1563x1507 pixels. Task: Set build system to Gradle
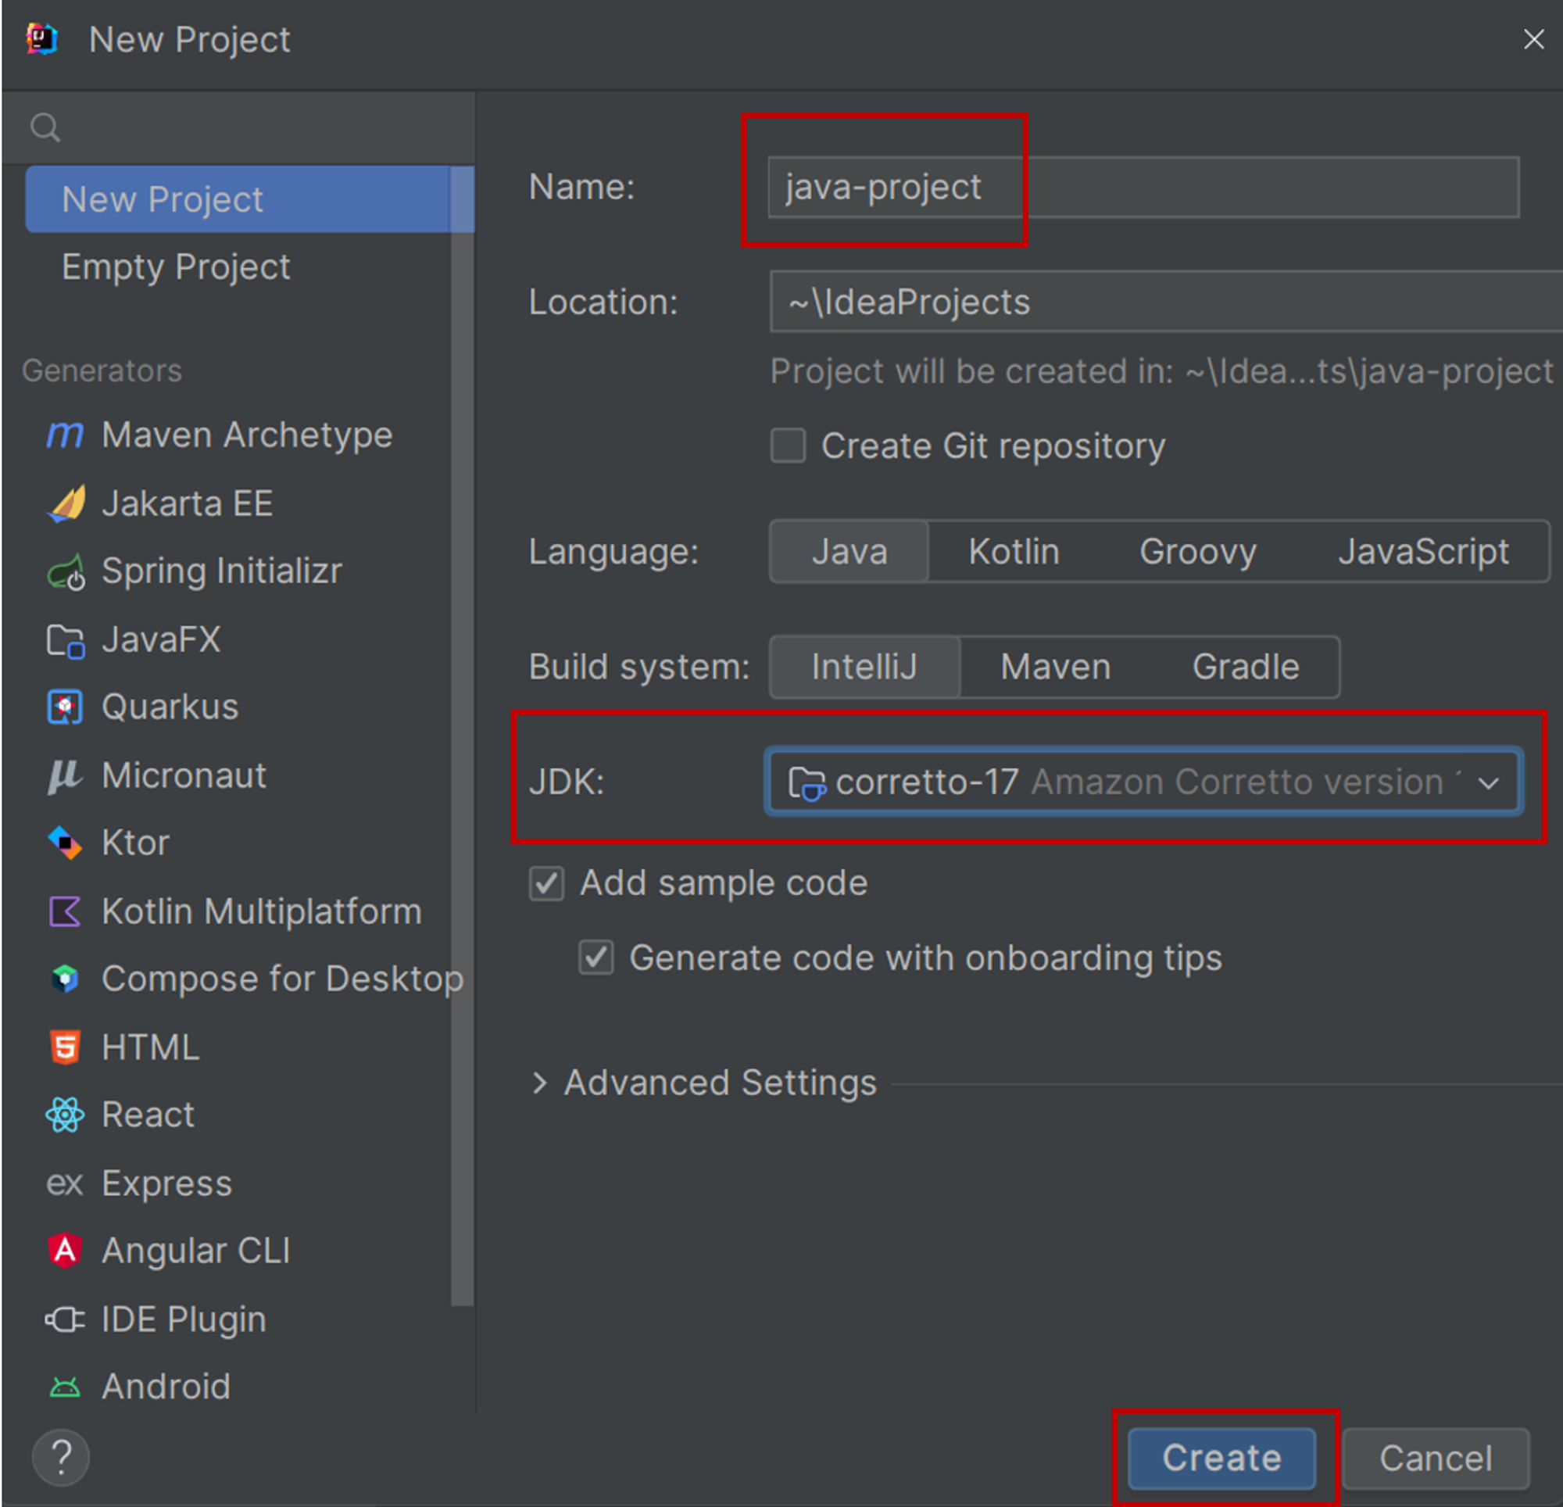pos(1245,667)
